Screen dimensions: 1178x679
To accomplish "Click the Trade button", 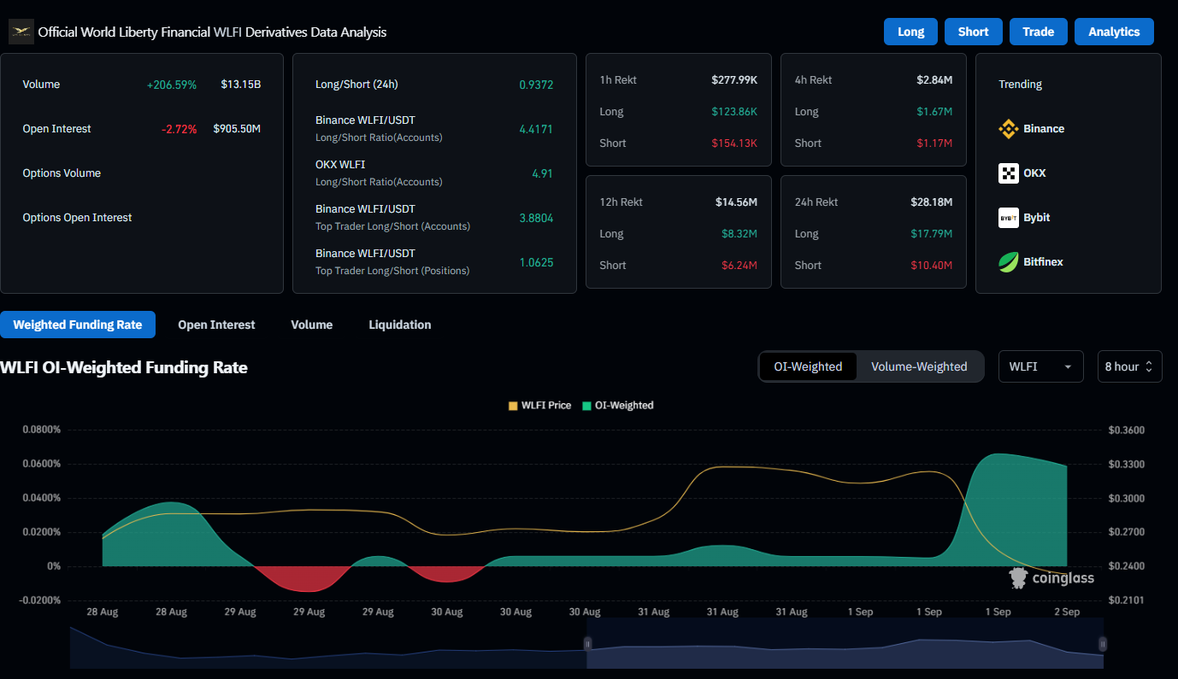I will [1038, 32].
